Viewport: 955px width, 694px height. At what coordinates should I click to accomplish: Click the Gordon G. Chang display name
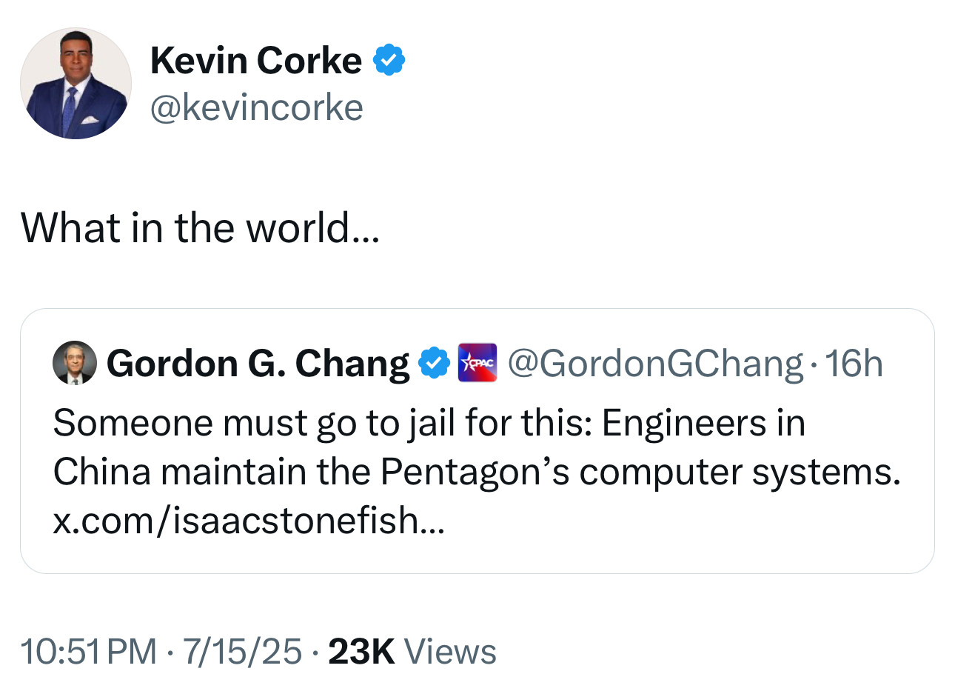click(258, 364)
